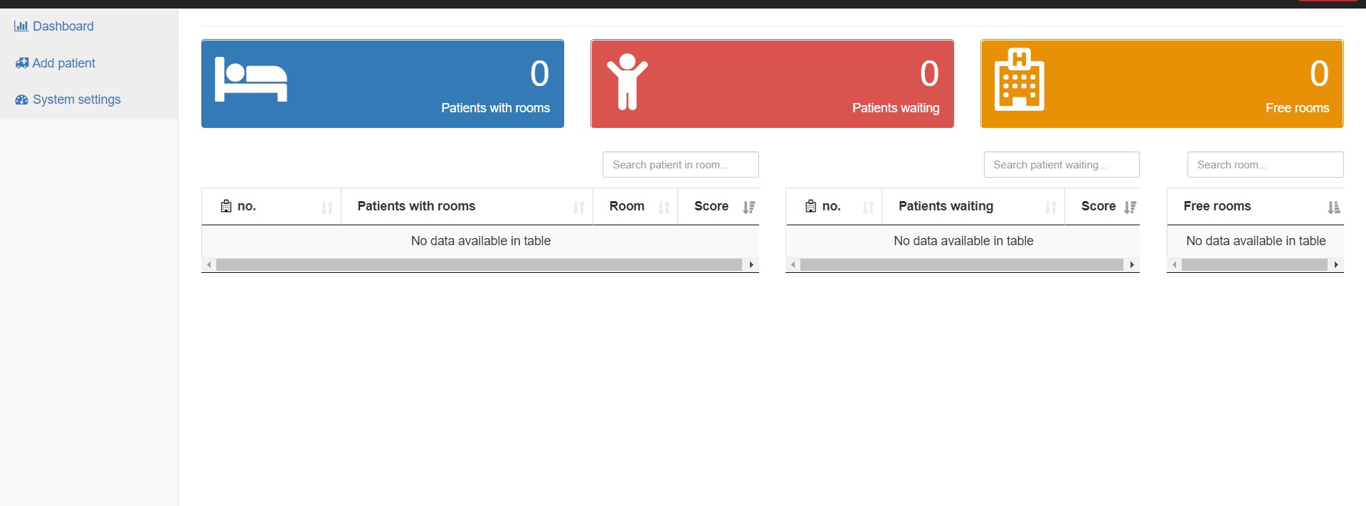Toggle sort on Score in the waiting table

coord(1131,207)
